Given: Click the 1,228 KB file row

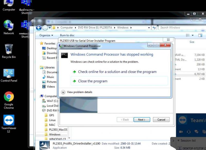Looking at the screenshot, I should click(x=190, y=60).
